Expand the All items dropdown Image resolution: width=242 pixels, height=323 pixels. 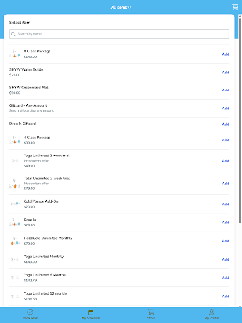(x=121, y=8)
